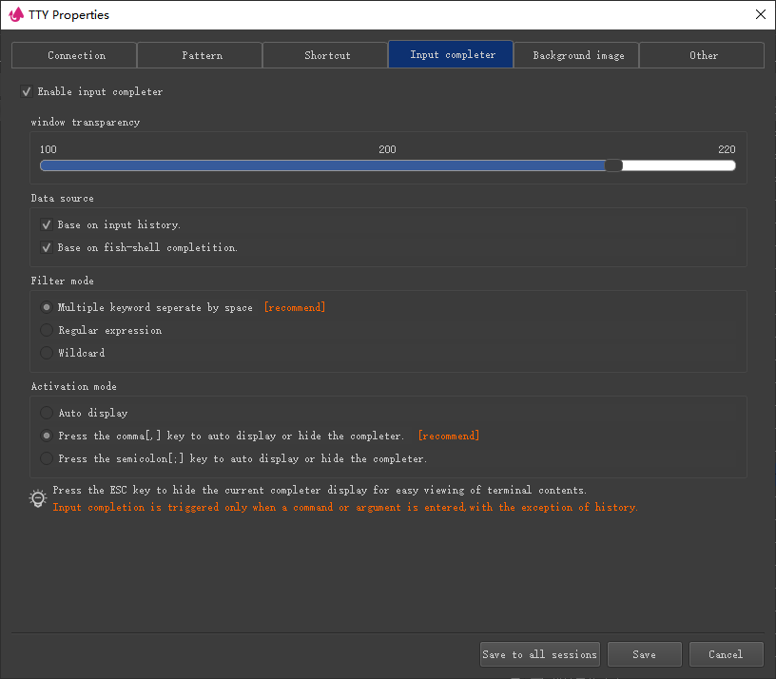This screenshot has height=679, width=776.
Task: Click the Save to all sessions button
Action: click(x=539, y=654)
